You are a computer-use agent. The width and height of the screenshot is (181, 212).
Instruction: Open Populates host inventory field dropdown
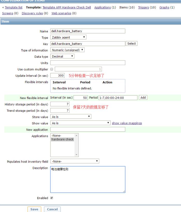[x=75, y=161]
